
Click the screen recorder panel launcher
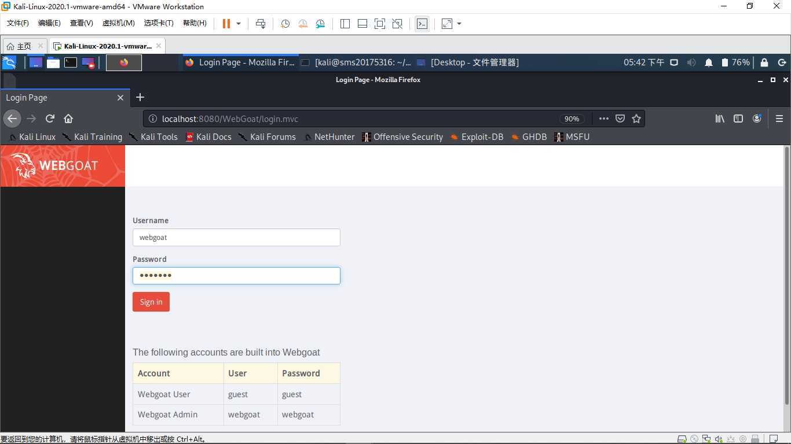click(x=88, y=62)
